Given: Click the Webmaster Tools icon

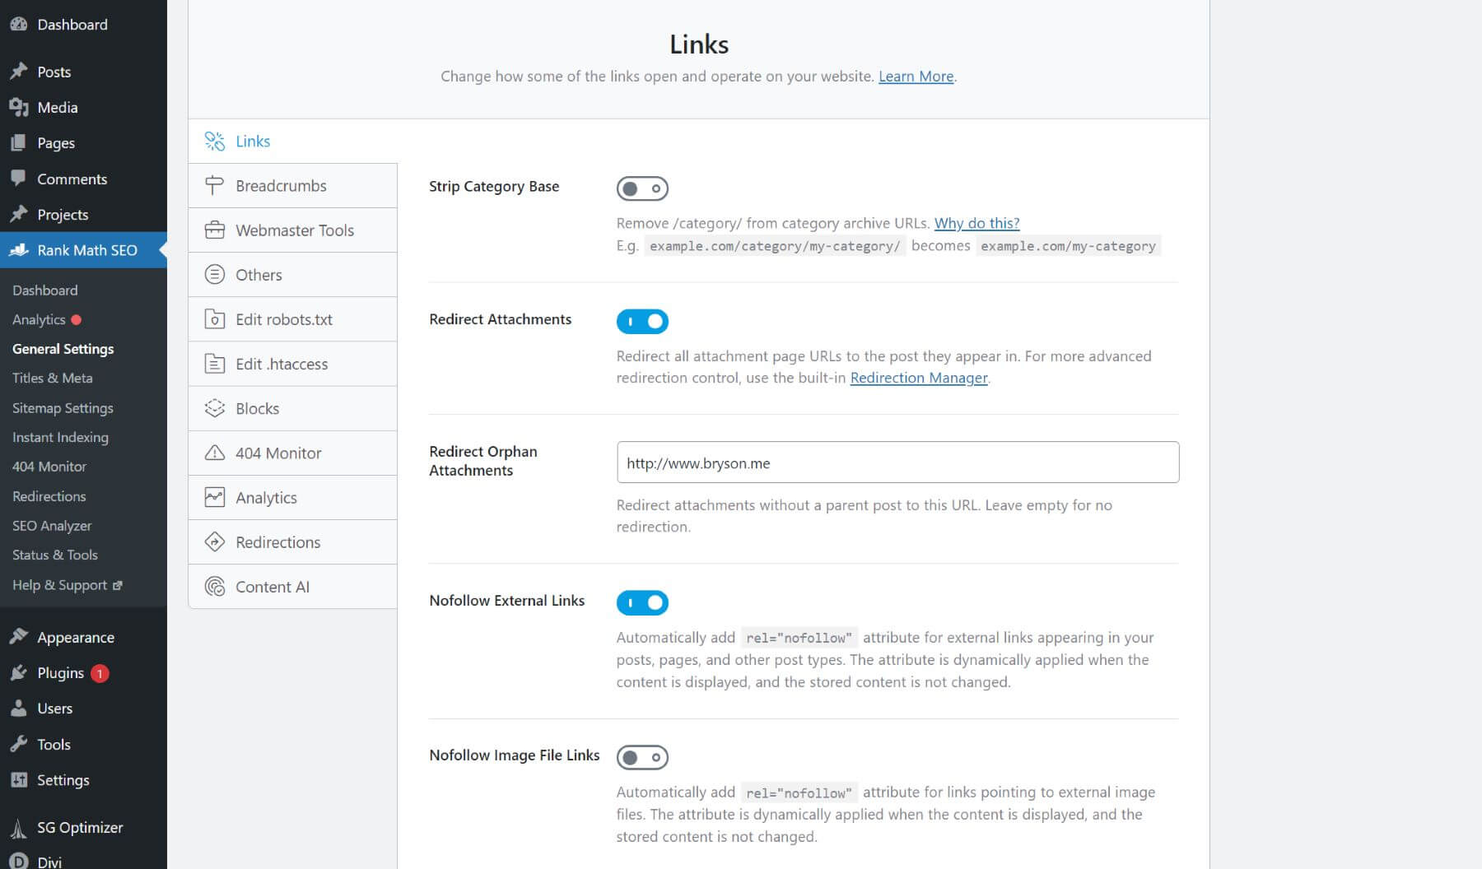Looking at the screenshot, I should [214, 230].
